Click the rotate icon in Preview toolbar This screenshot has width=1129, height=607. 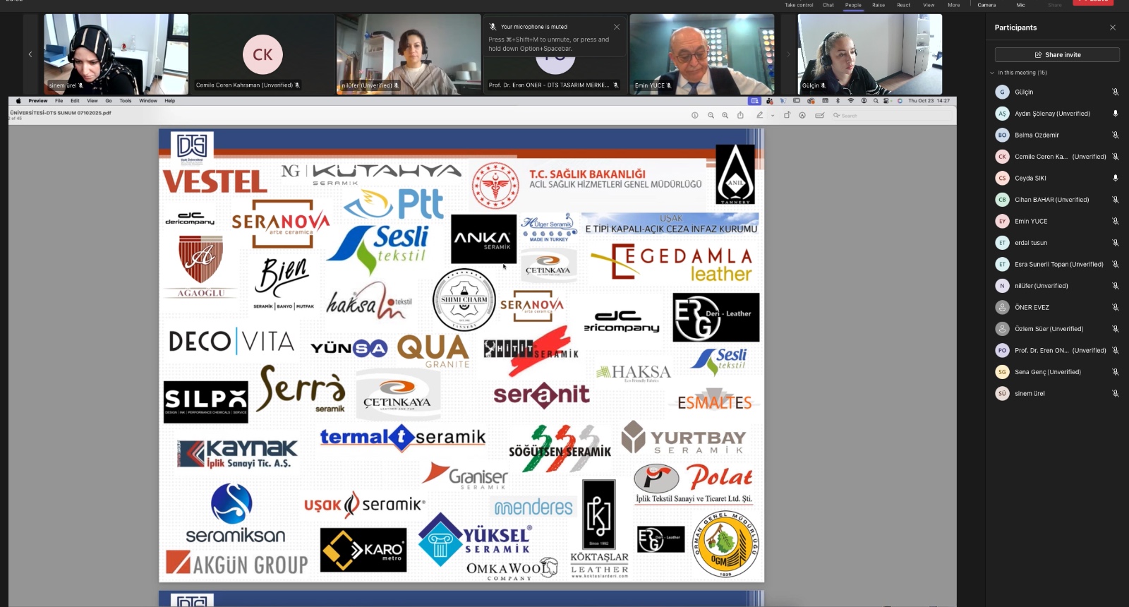(x=787, y=115)
